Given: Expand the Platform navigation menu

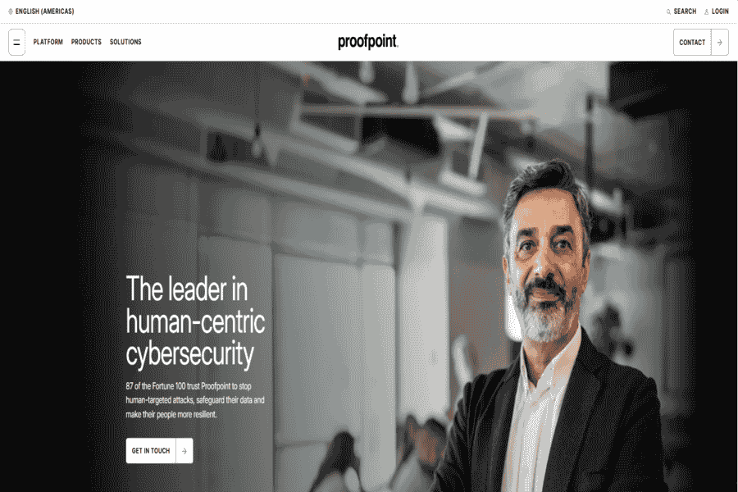Looking at the screenshot, I should tap(48, 42).
